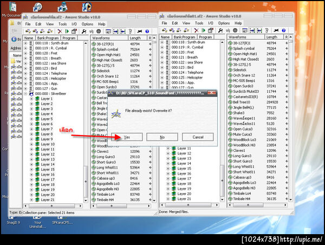Open My Documents desktop icon

point(12,9)
